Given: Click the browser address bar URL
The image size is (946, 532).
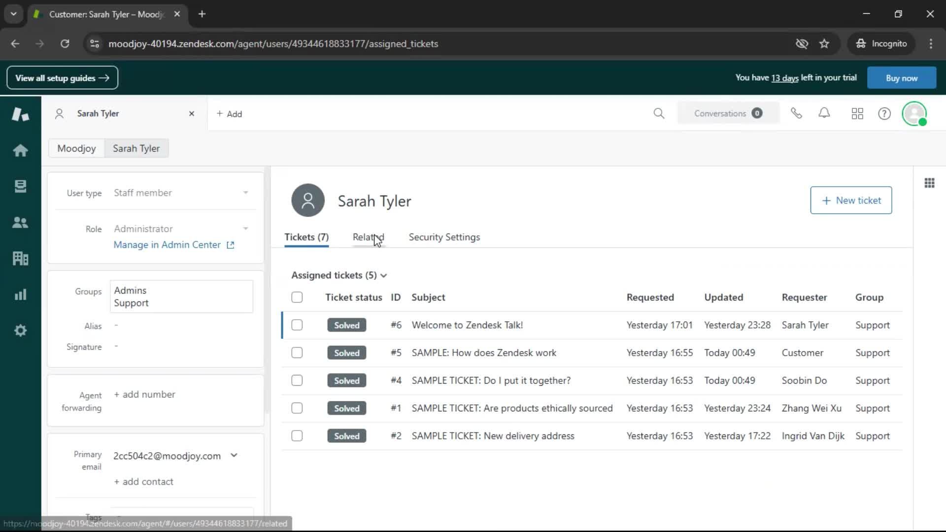Looking at the screenshot, I should click(x=273, y=44).
